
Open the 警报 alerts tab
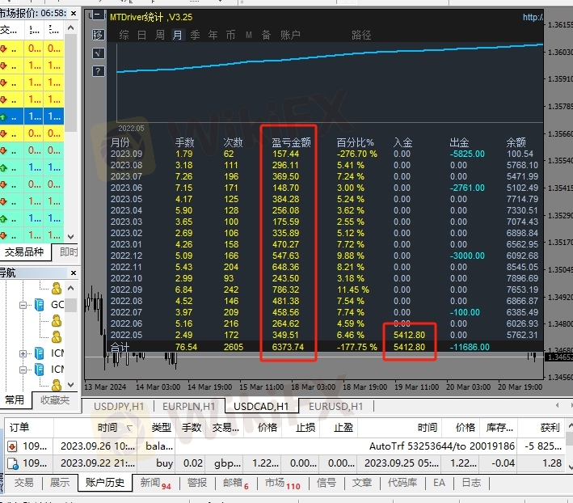197,483
